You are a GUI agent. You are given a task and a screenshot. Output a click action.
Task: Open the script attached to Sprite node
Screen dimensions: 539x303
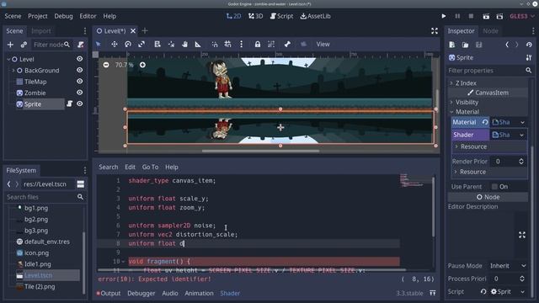[x=69, y=104]
